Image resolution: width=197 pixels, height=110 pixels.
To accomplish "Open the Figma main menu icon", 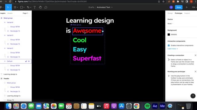I will [x=1, y=7].
